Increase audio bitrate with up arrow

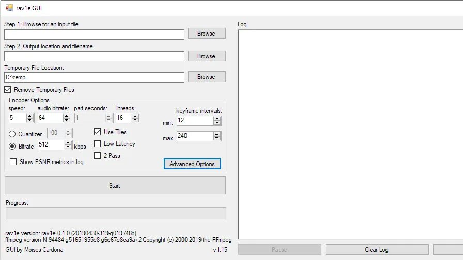[x=67, y=116]
